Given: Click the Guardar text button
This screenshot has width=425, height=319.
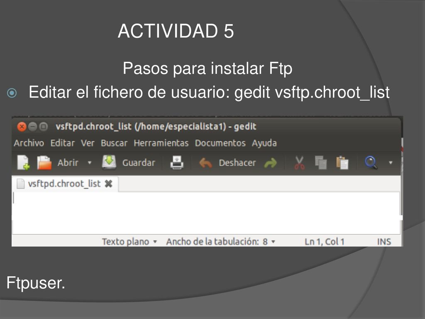Looking at the screenshot, I should tap(139, 163).
